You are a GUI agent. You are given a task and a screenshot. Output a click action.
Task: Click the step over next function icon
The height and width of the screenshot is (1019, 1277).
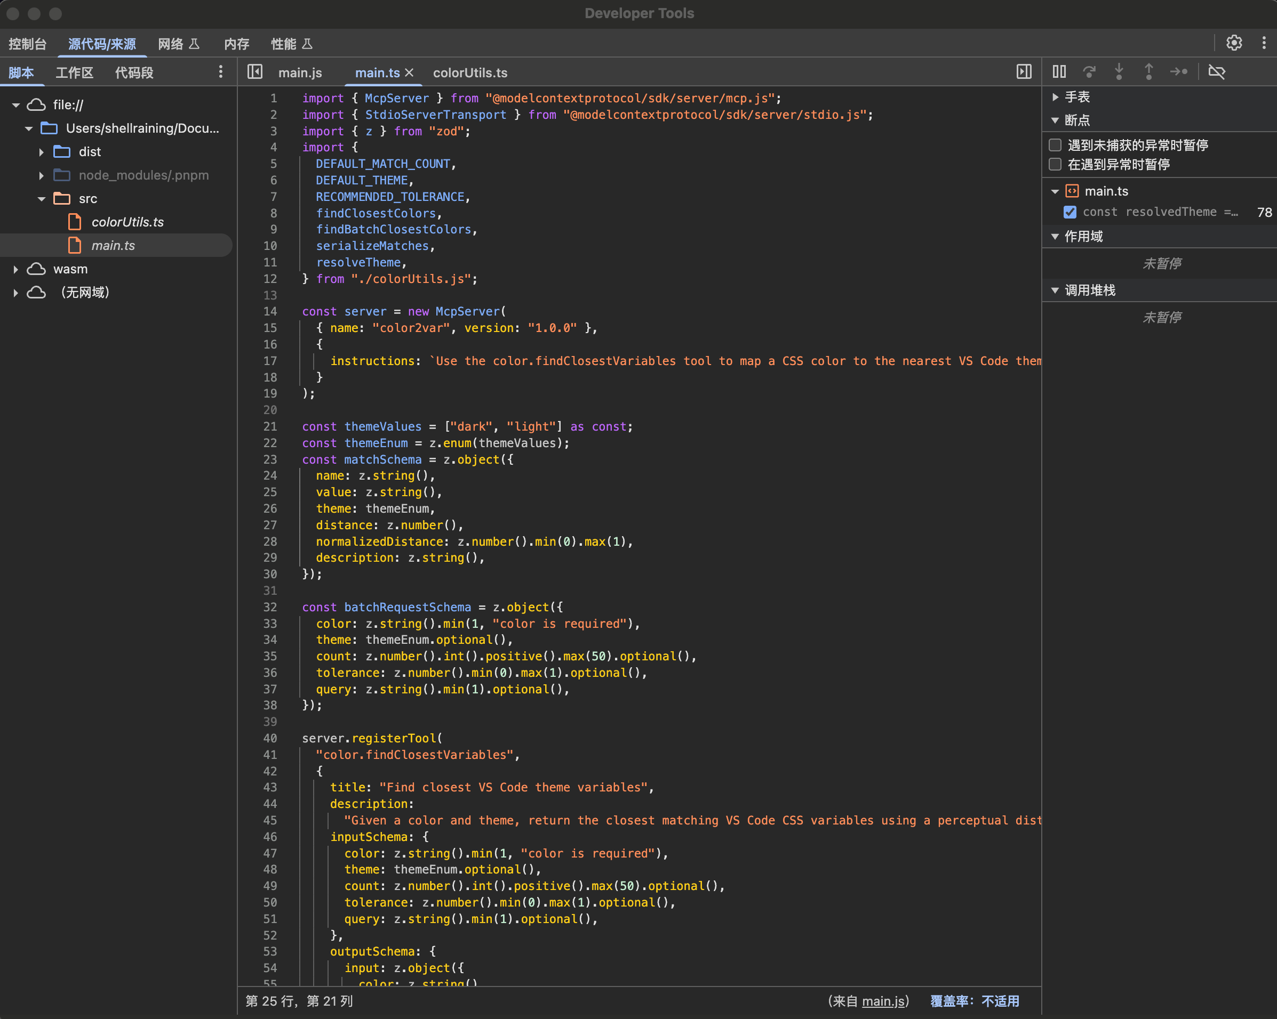point(1089,71)
